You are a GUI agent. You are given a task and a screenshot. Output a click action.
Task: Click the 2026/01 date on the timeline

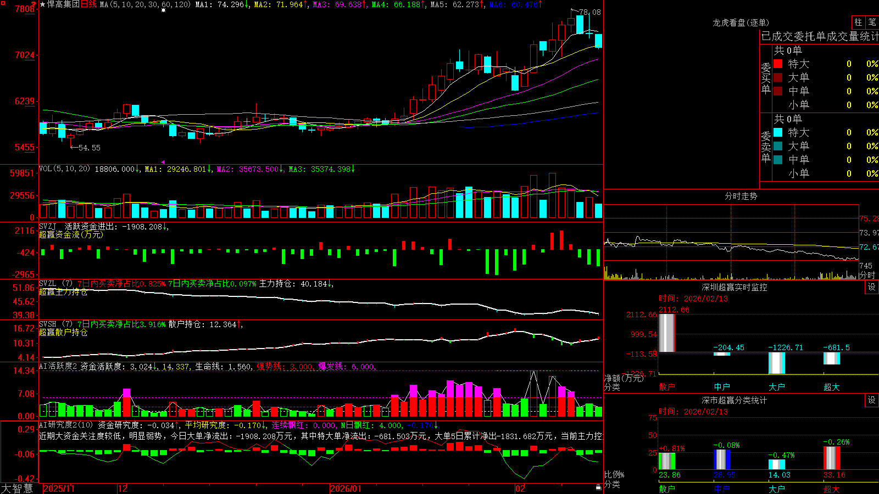[x=346, y=489]
